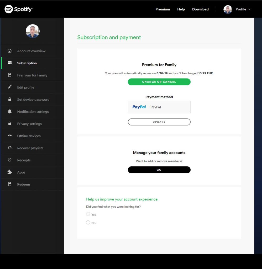Click the Privacy settings lock icon
This screenshot has width=262, height=269.
(x=10, y=123)
